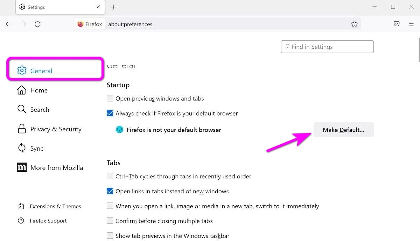Open the Firefox application menu
420x241 pixels.
click(x=411, y=24)
